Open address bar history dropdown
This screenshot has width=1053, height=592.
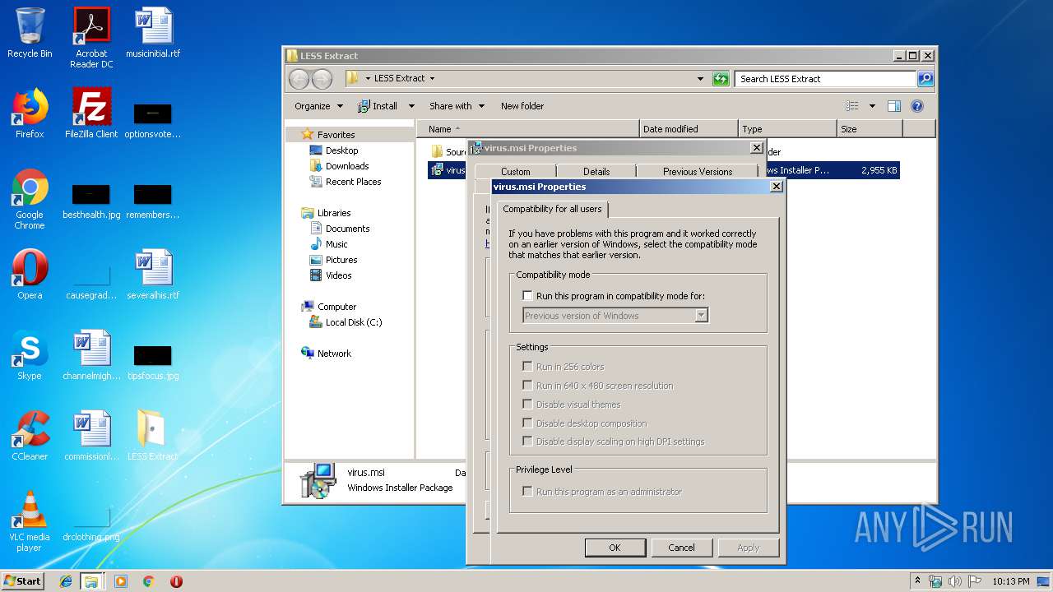700,79
